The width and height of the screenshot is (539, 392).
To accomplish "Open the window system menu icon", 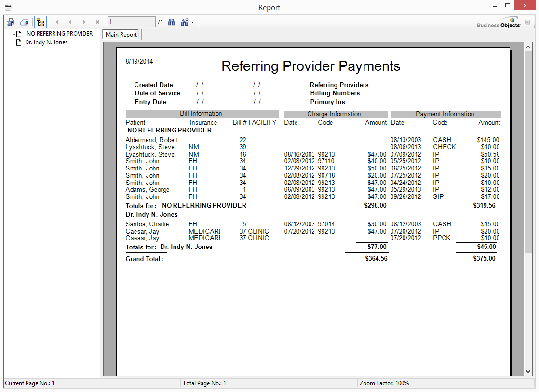I will [8, 7].
